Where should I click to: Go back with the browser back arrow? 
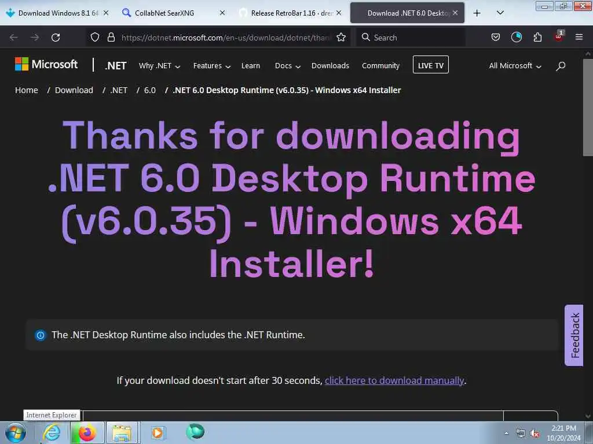tap(14, 38)
